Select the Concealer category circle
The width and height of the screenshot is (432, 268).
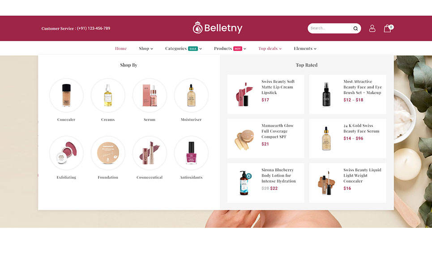point(66,95)
